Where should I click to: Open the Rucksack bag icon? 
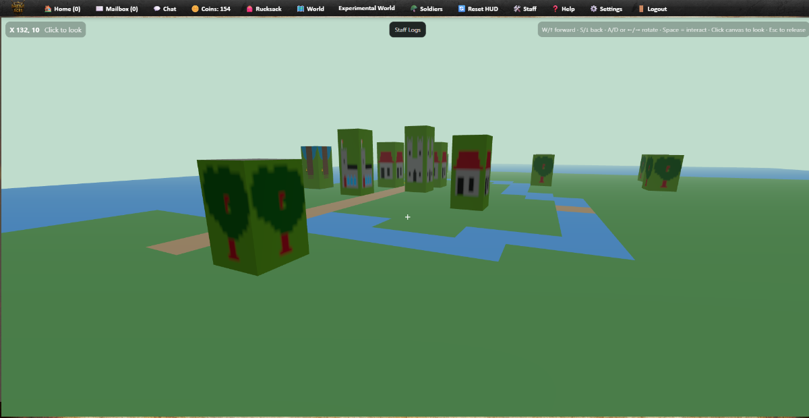(249, 9)
